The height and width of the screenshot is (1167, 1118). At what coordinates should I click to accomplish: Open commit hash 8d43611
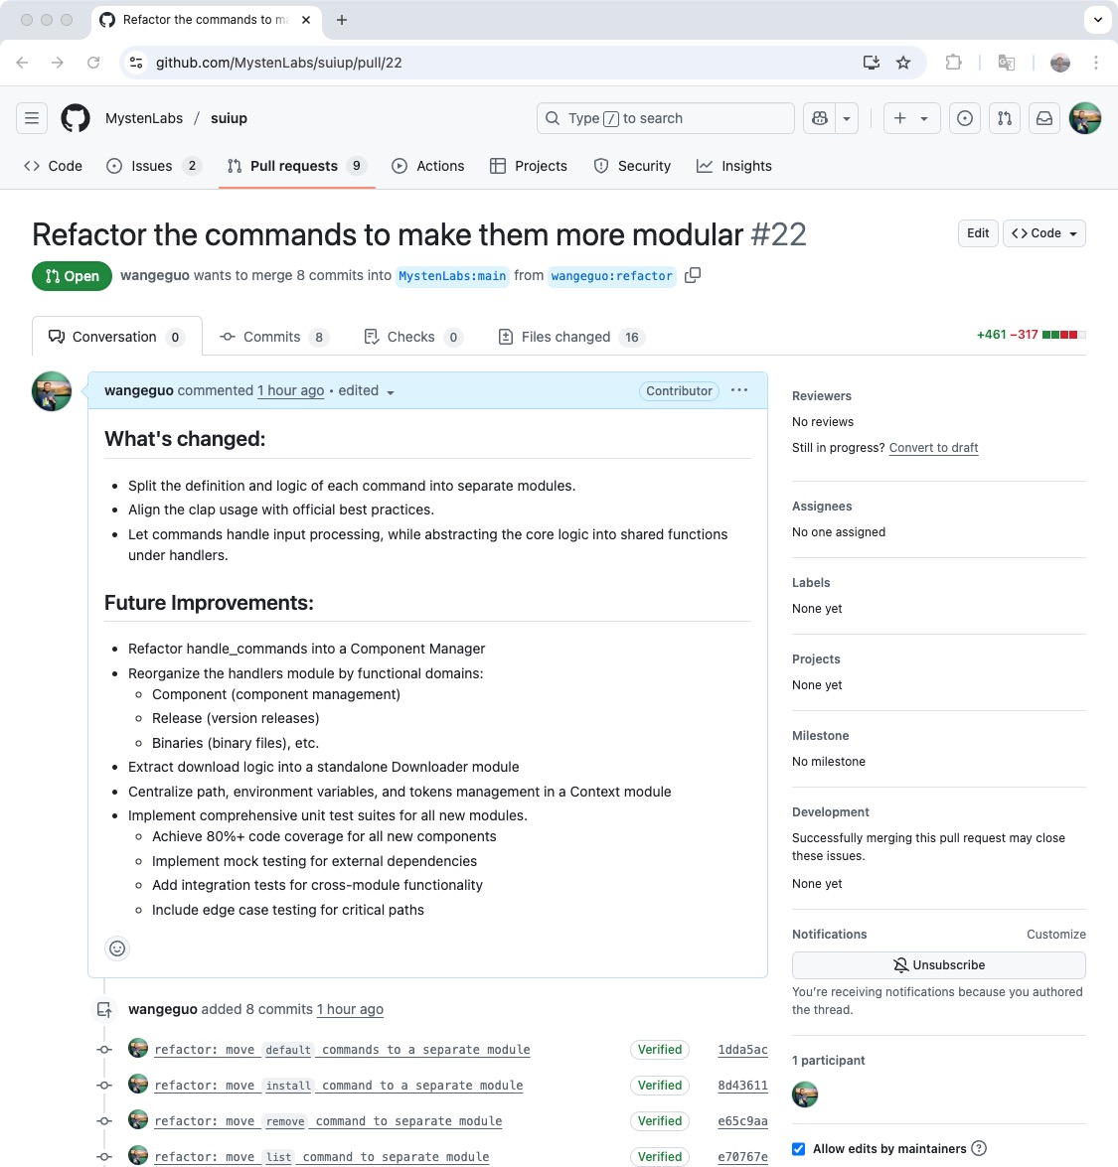(742, 1086)
